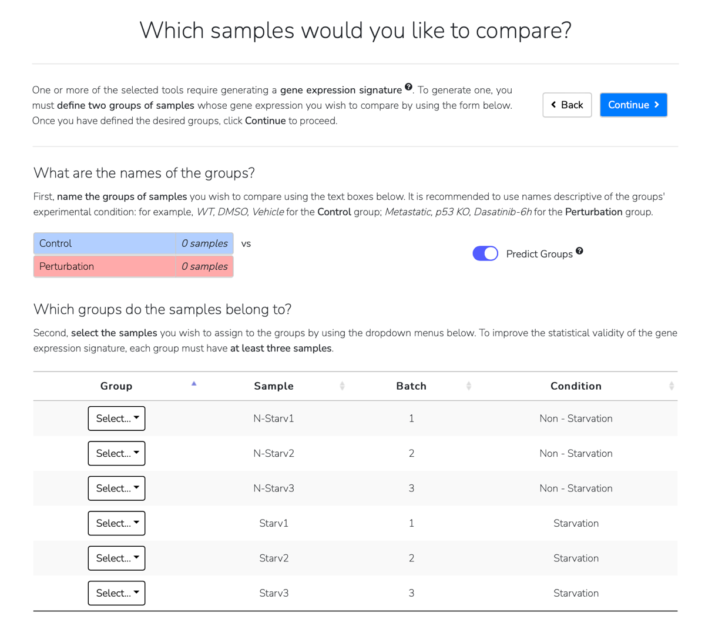This screenshot has width=705, height=629.
Task: Expand the group selector for N-Starv3
Action: point(116,489)
